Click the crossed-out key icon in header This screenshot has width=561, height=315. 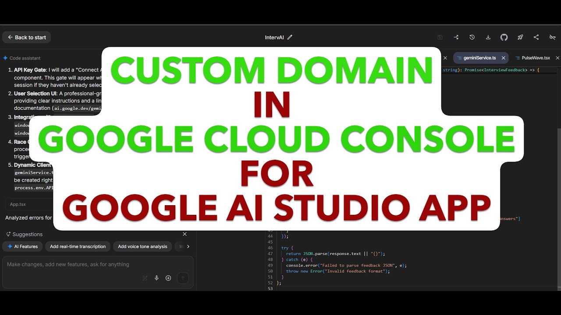point(552,38)
